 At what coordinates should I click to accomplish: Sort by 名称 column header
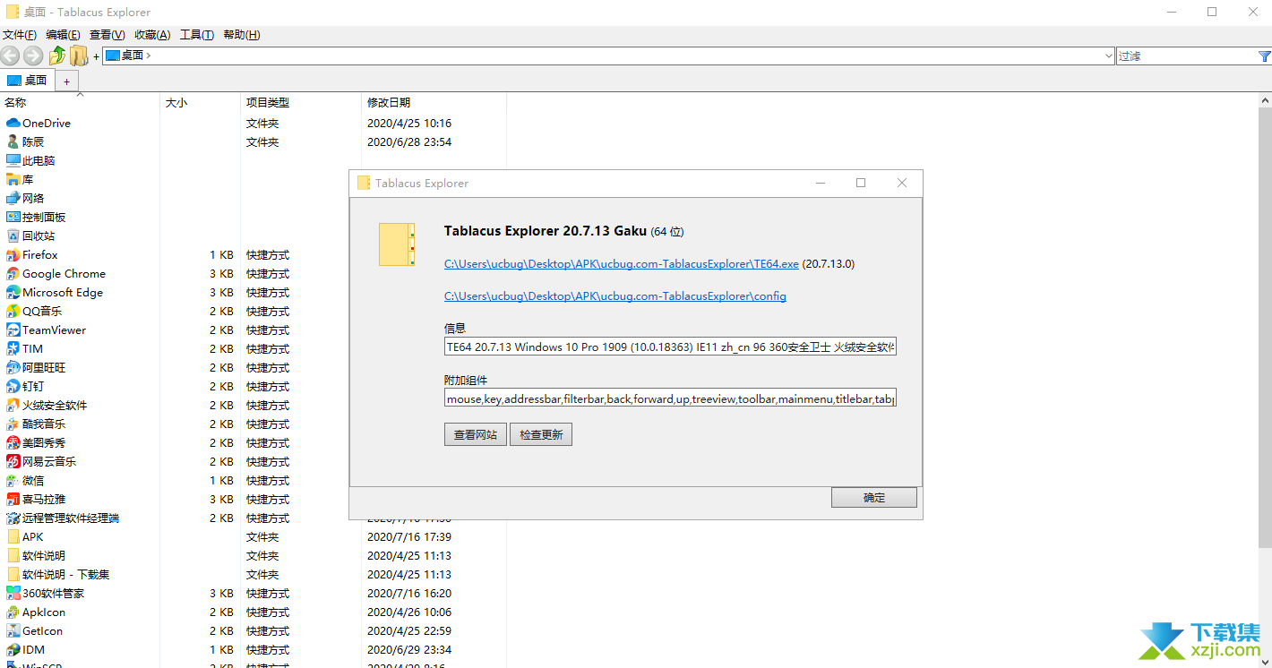tap(80, 103)
